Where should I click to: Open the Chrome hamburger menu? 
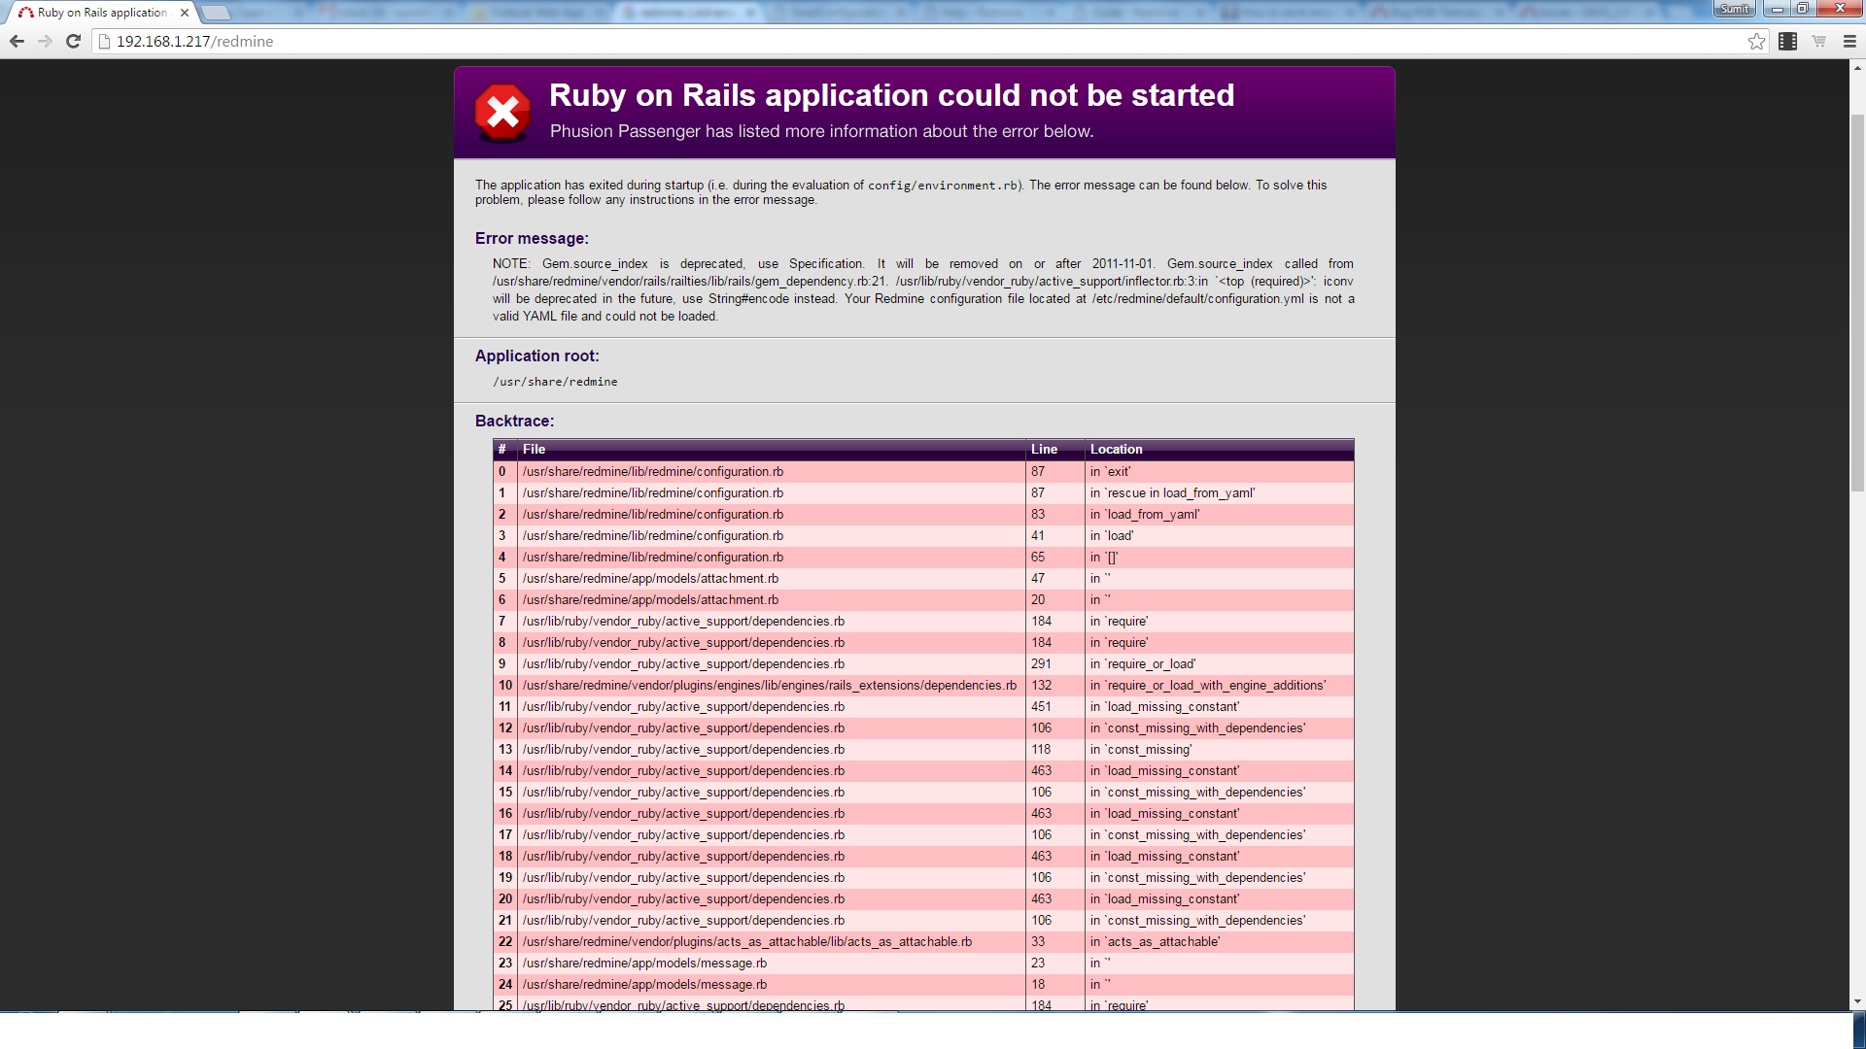[x=1849, y=41]
